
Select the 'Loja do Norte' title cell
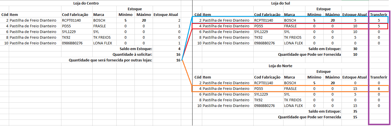(281, 66)
